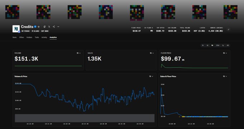Click the creator badge under Credits title
Viewport: 244px width, 129px height.
26,31
